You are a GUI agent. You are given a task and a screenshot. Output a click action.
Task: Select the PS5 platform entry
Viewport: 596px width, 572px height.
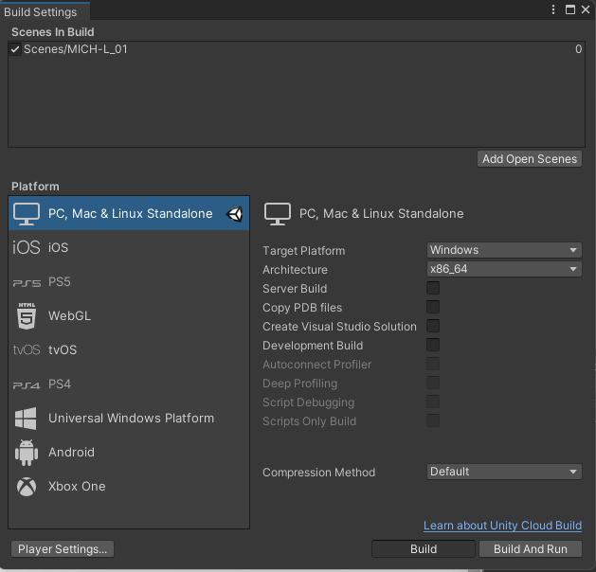tap(129, 282)
